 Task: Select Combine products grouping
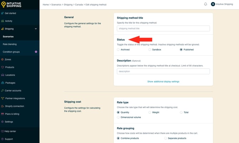point(118,138)
